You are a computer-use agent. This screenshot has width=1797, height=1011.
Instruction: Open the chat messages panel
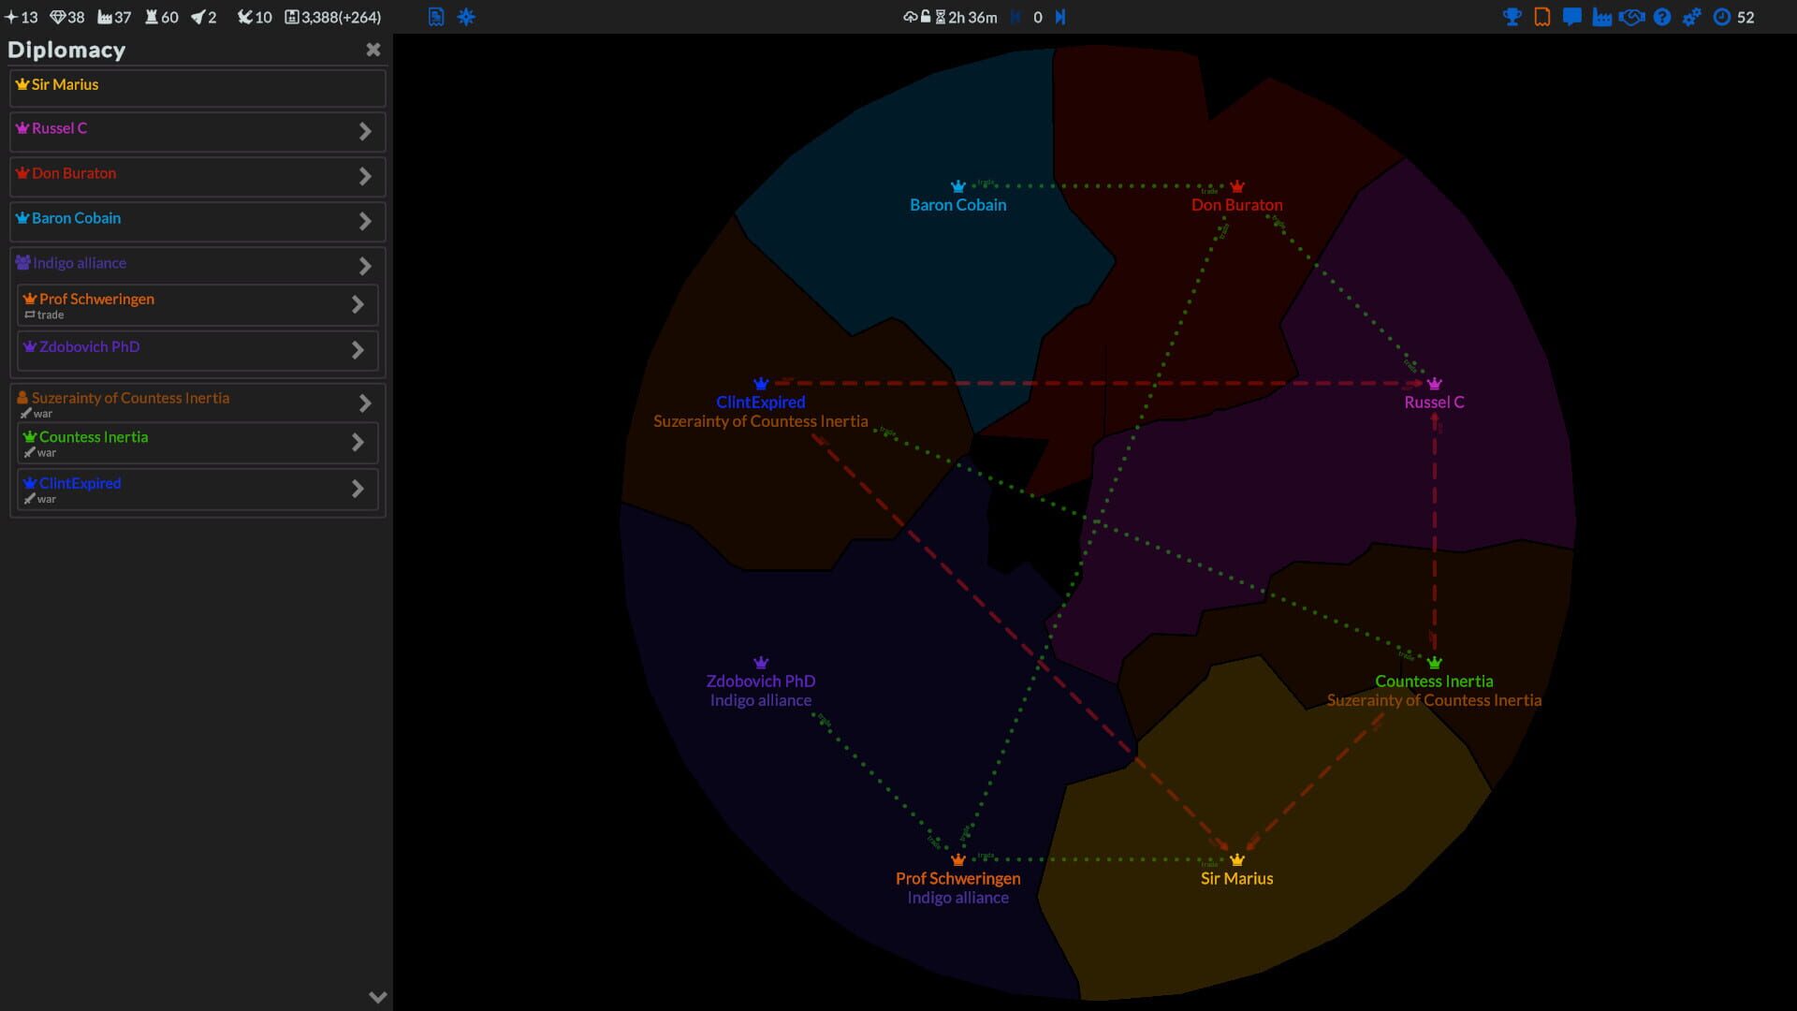pos(1571,16)
